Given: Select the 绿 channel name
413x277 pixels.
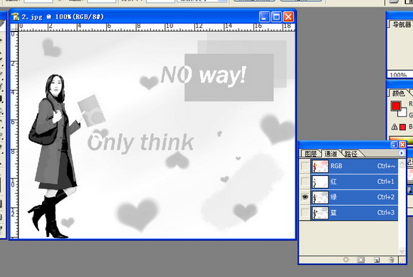Looking at the screenshot, I should click(333, 197).
